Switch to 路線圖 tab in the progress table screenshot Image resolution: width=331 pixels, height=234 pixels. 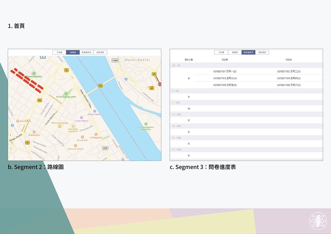(x=235, y=52)
